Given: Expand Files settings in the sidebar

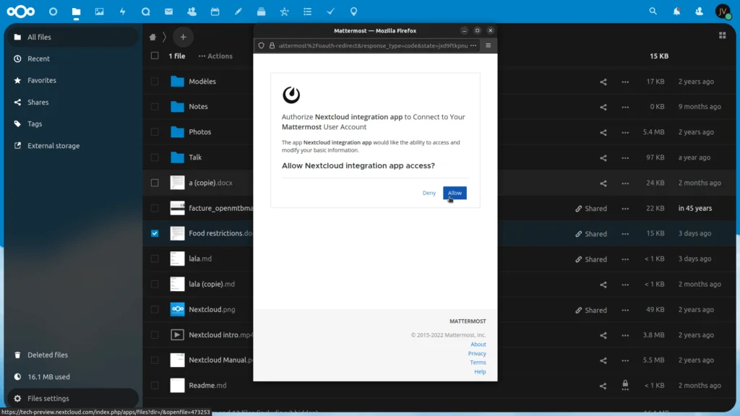Looking at the screenshot, I should coord(73,399).
